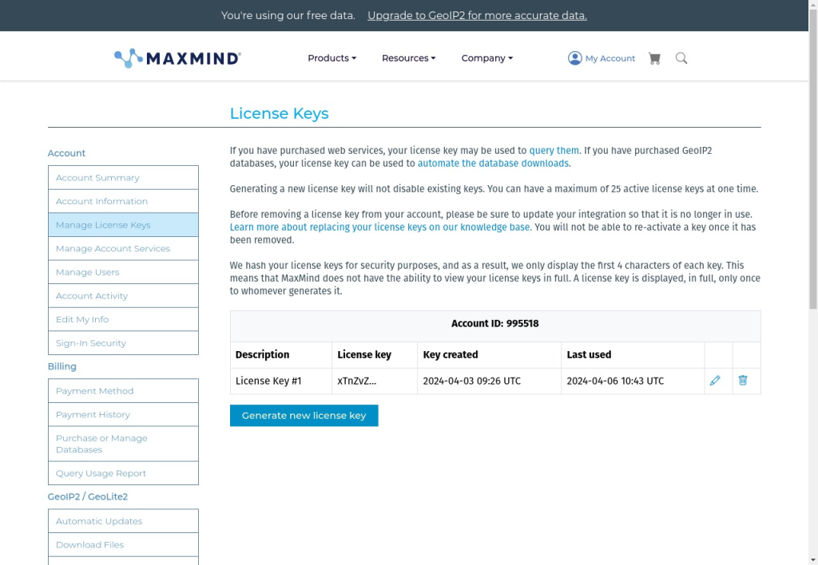This screenshot has width=818, height=565.
Task: Click the My Account user avatar icon
Action: [575, 58]
